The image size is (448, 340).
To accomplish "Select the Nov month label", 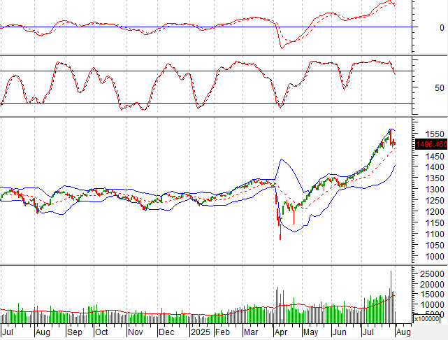I will coord(135,332).
